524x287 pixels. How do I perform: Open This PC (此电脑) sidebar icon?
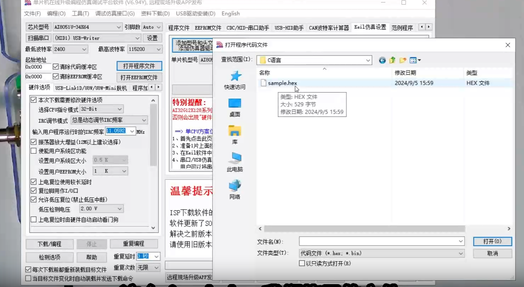[235, 158]
